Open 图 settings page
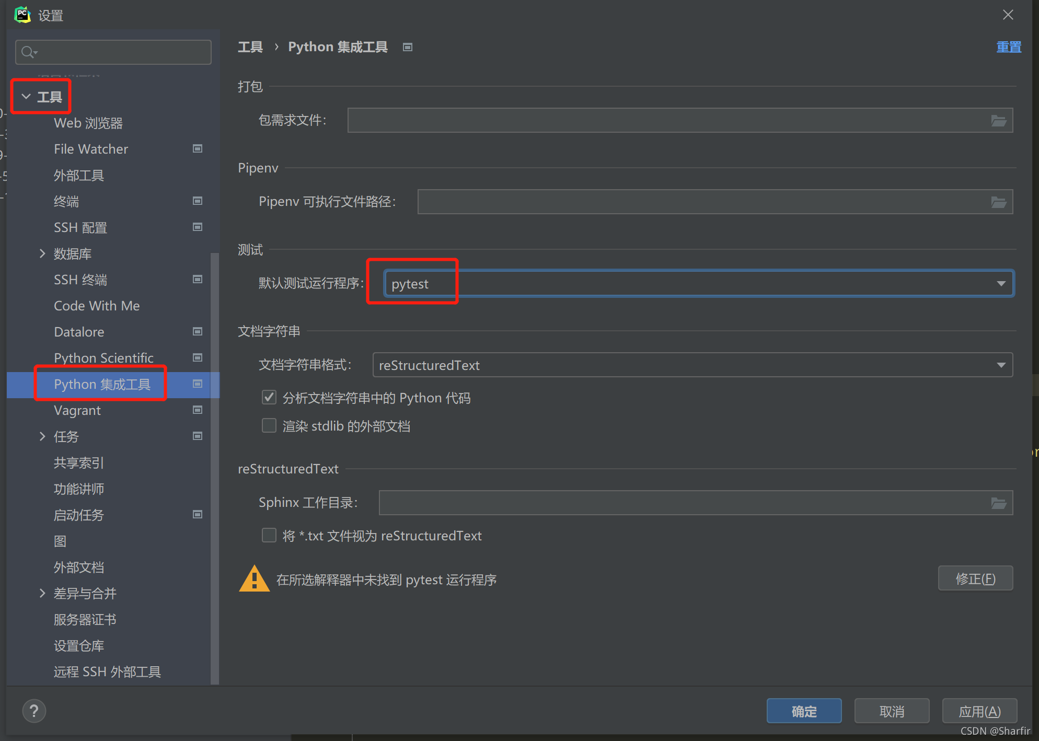Viewport: 1039px width, 741px height. (60, 541)
